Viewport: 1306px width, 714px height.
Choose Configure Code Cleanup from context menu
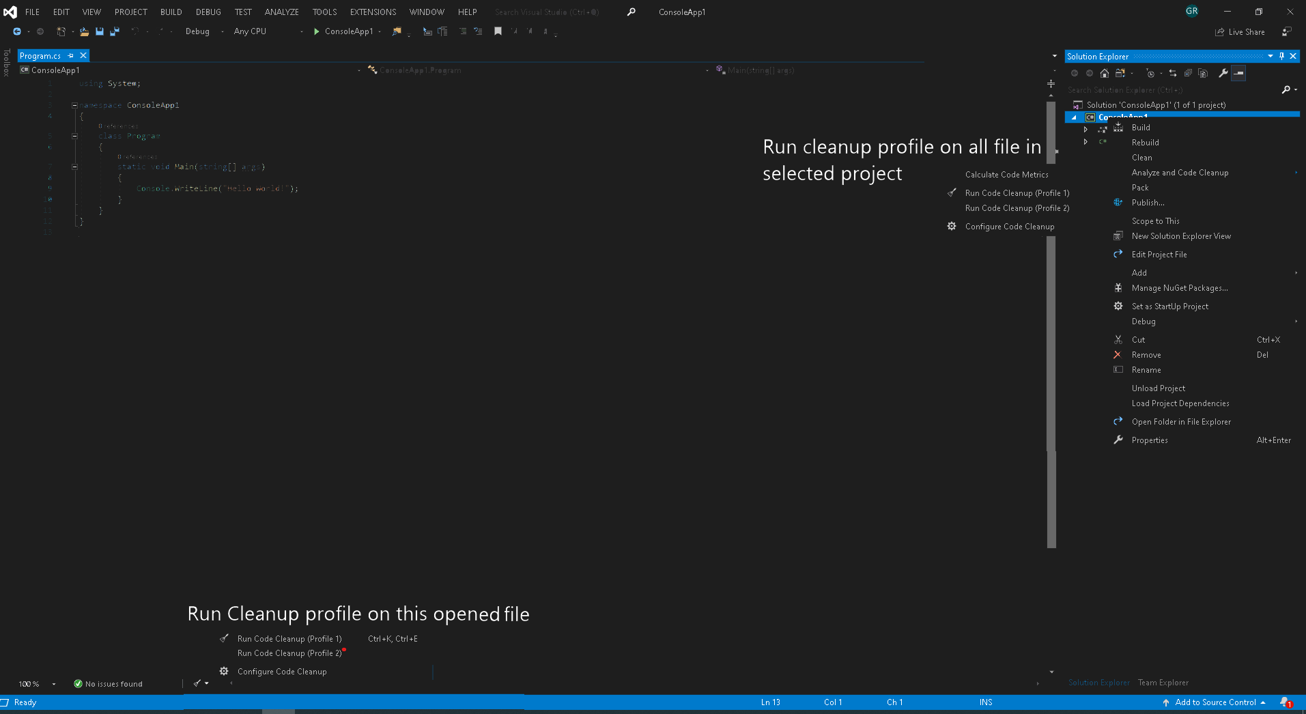(1010, 226)
